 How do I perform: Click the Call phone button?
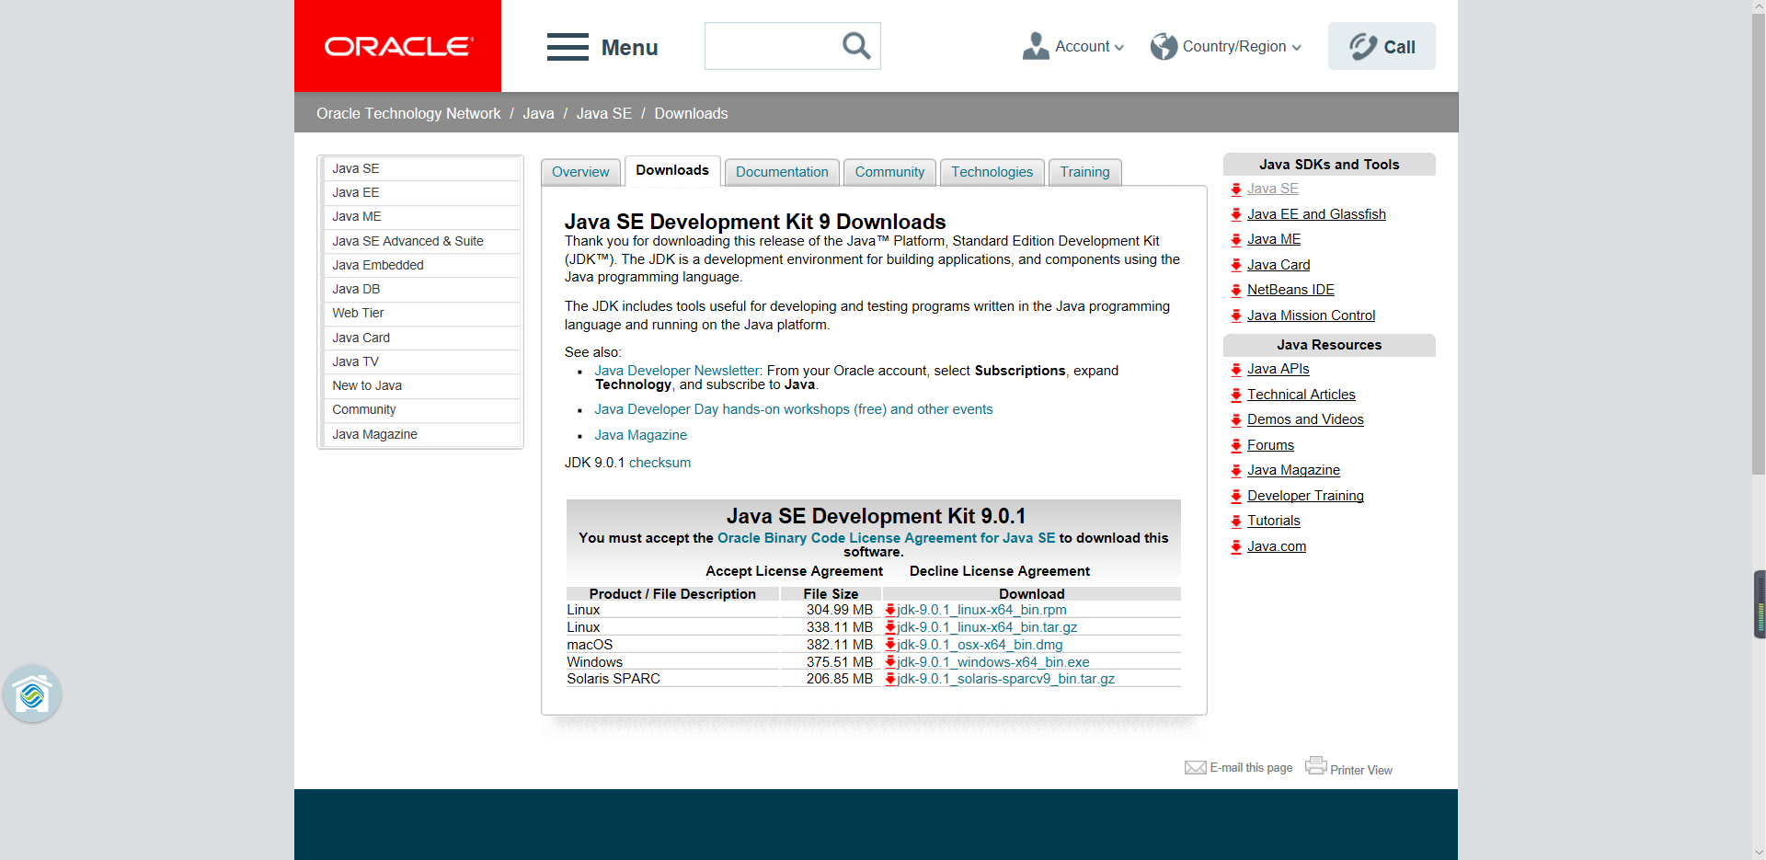pos(1382,46)
